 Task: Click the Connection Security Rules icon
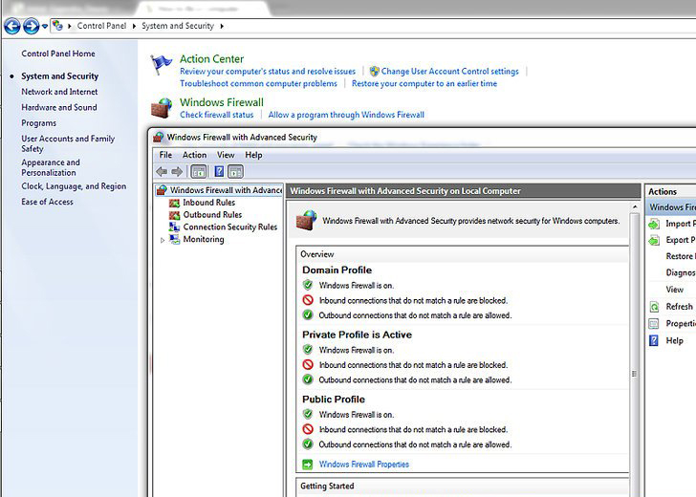point(174,227)
